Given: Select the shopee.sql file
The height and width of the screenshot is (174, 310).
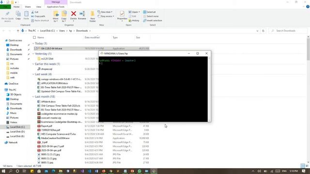Looking at the screenshot, I should [x=46, y=69].
